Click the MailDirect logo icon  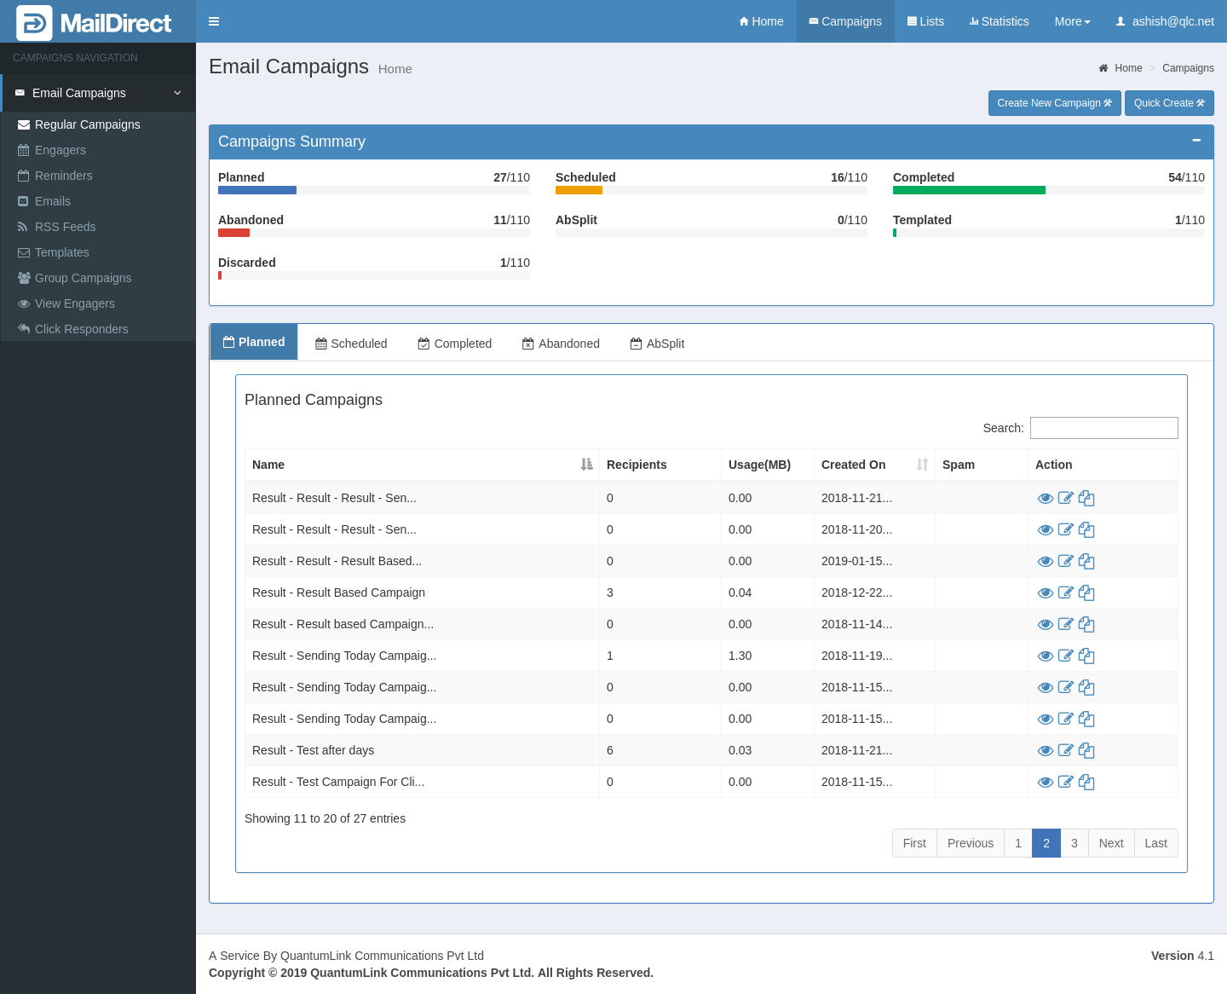point(34,23)
